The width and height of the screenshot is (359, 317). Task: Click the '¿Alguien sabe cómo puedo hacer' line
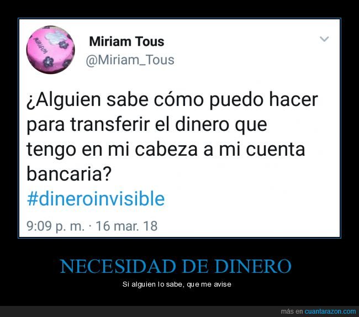click(172, 100)
